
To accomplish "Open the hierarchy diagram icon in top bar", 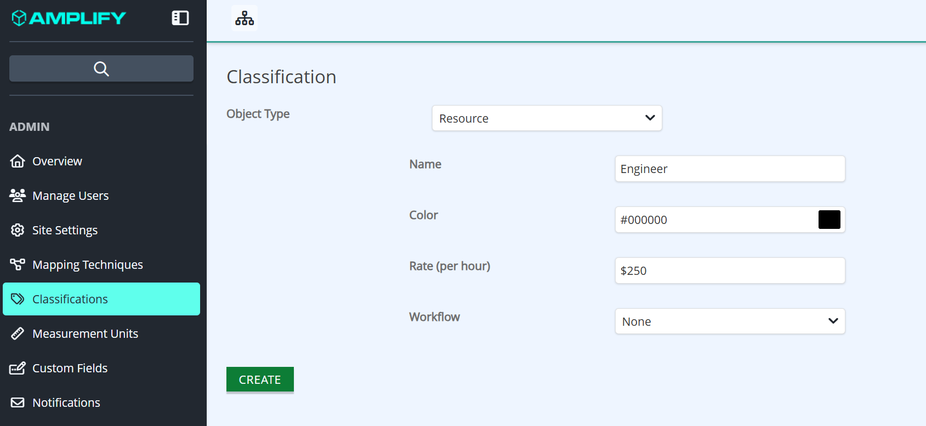I will [245, 18].
